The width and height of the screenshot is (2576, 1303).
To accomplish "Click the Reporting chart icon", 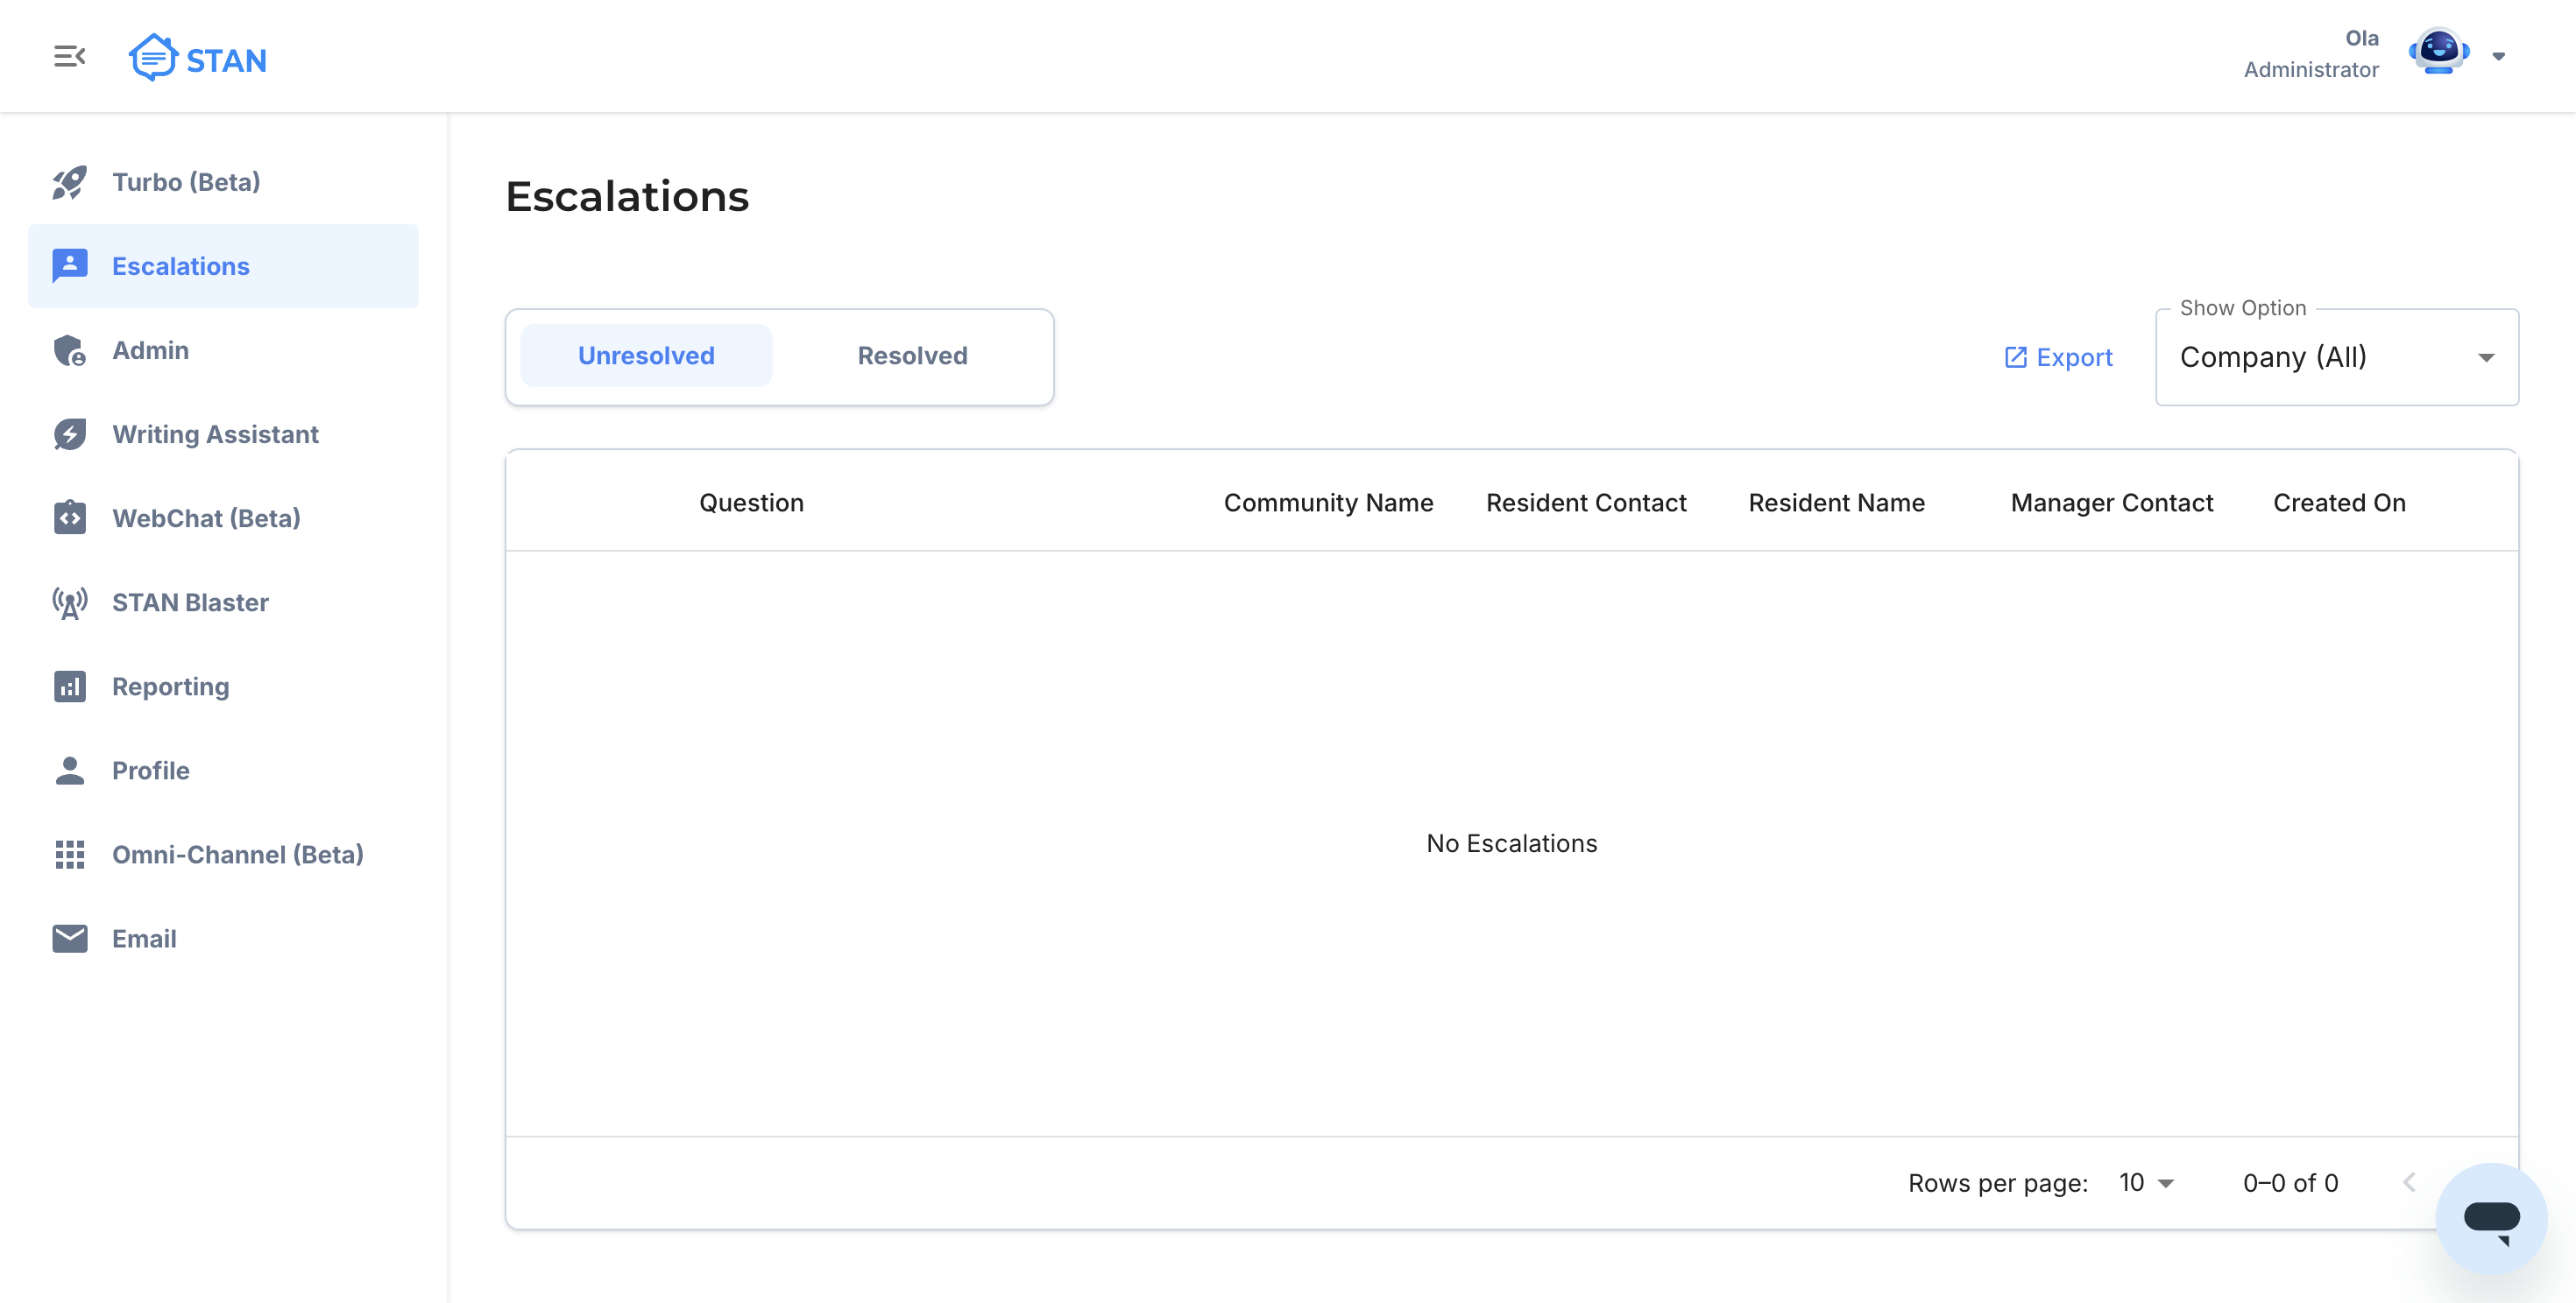I will [x=69, y=687].
